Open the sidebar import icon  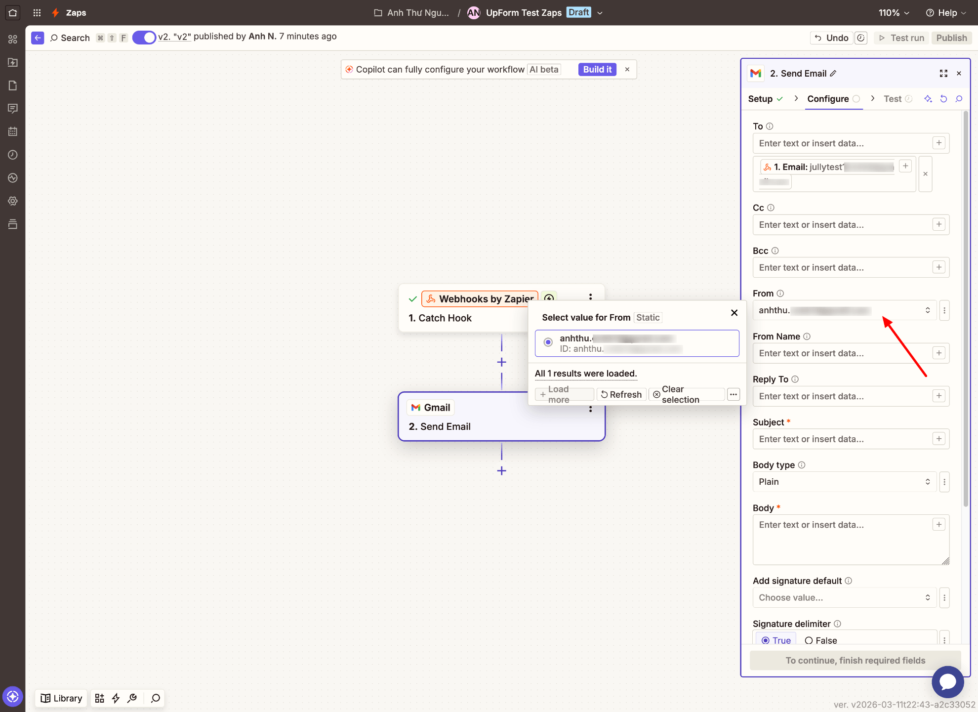[13, 62]
